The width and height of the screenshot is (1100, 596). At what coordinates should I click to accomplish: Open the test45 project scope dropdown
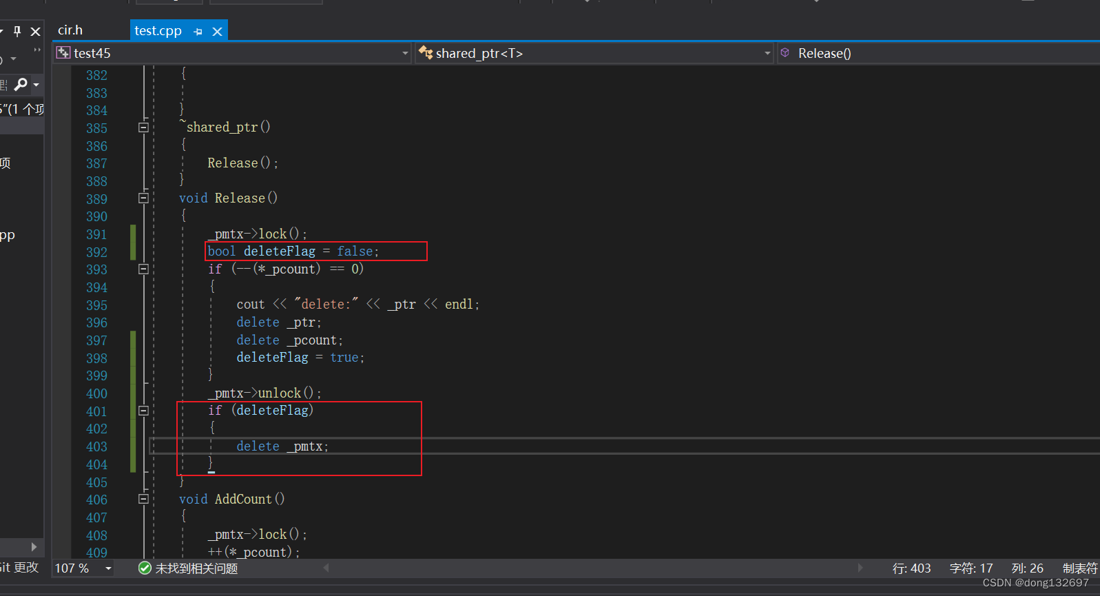coord(405,53)
